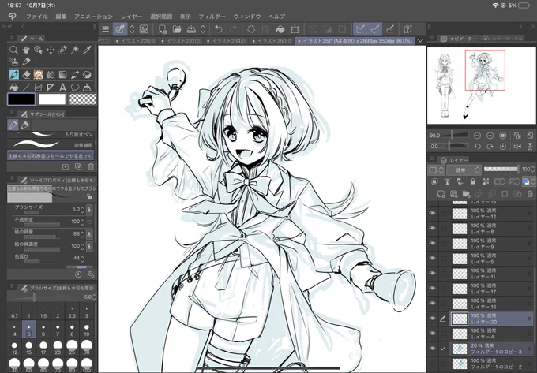Delete layer with trash icon in layer panel
The image size is (537, 373).
pos(530,194)
